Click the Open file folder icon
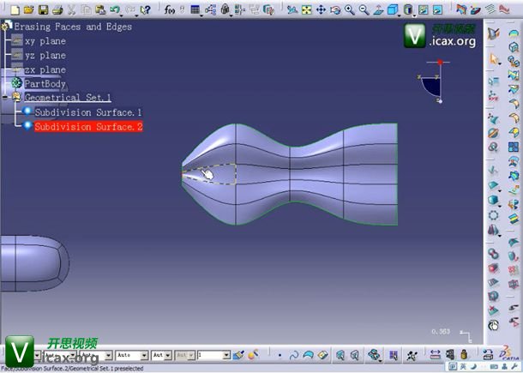This screenshot has width=523, height=373. tap(28, 9)
